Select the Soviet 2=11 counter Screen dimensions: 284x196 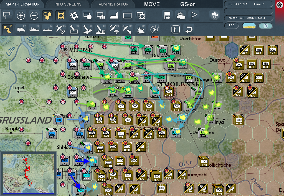coord(93,133)
